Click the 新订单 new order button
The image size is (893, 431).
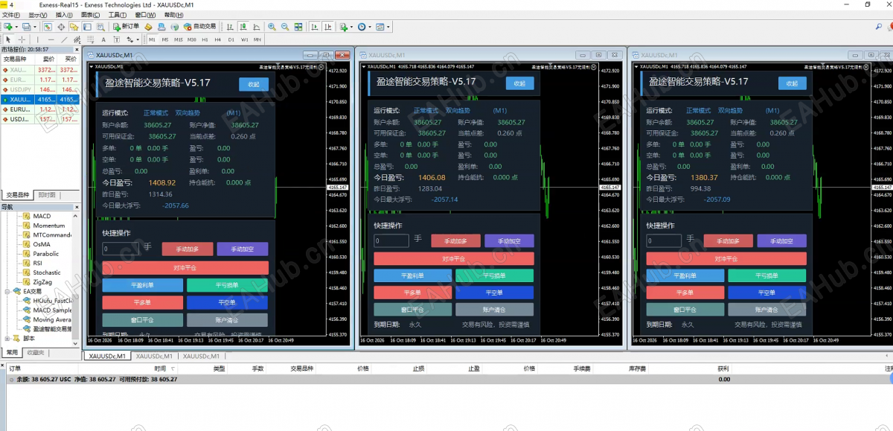click(126, 27)
